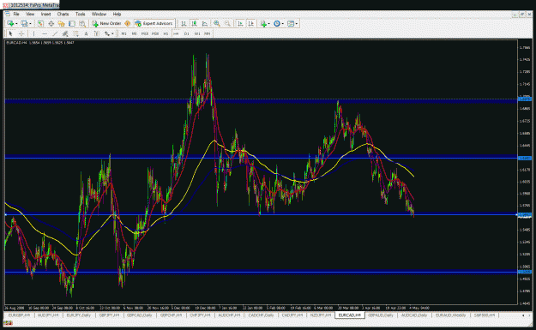This screenshot has height=330, width=536.
Task: Switch to the CADCHF,Daily chart tab
Action: 262,315
